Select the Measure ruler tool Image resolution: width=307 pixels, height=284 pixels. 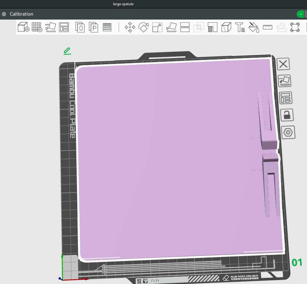point(268,27)
